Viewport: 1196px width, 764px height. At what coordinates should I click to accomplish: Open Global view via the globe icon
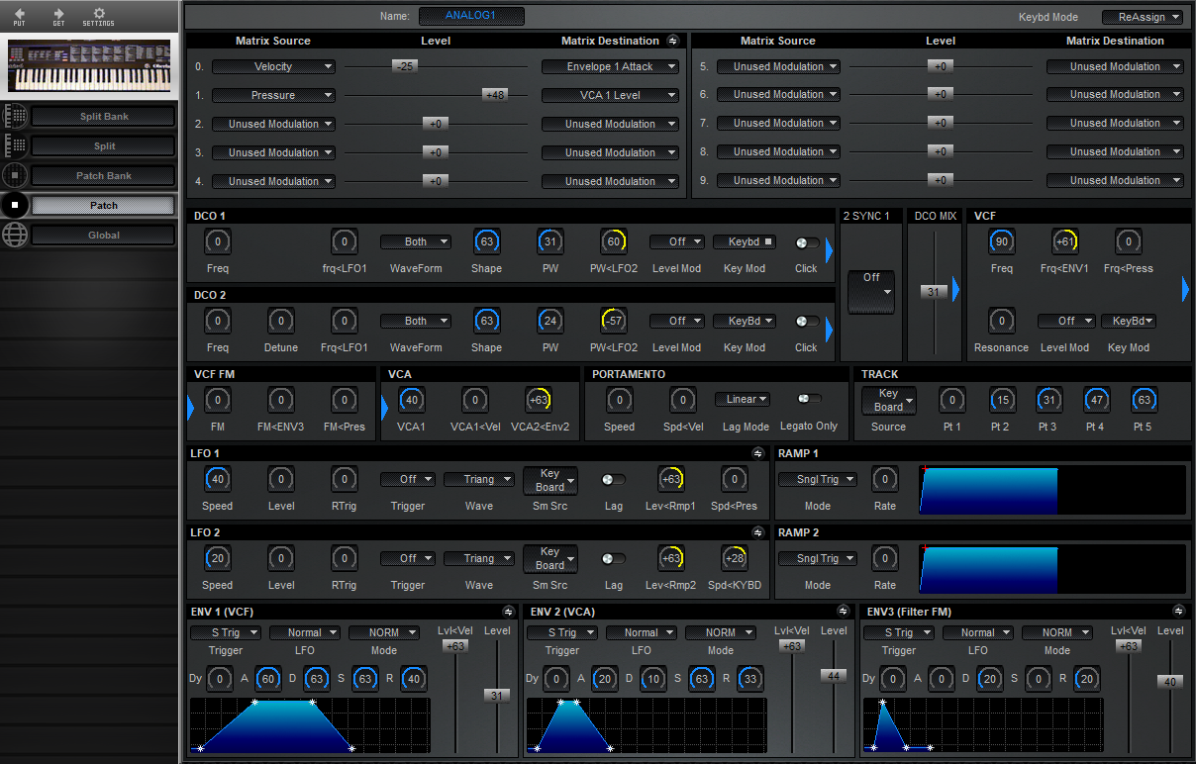(x=16, y=235)
